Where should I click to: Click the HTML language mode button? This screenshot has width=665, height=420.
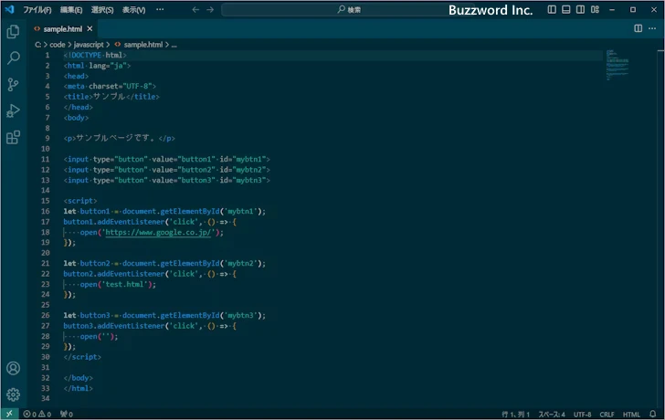tap(631, 414)
